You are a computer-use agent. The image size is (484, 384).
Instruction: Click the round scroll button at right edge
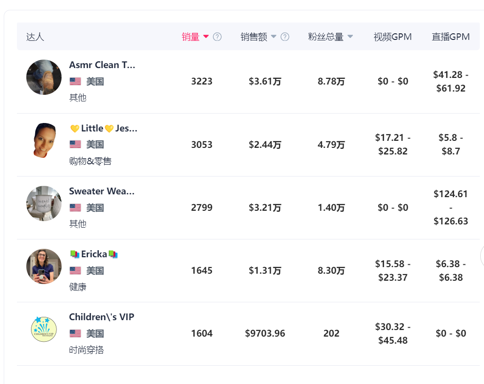click(x=482, y=255)
